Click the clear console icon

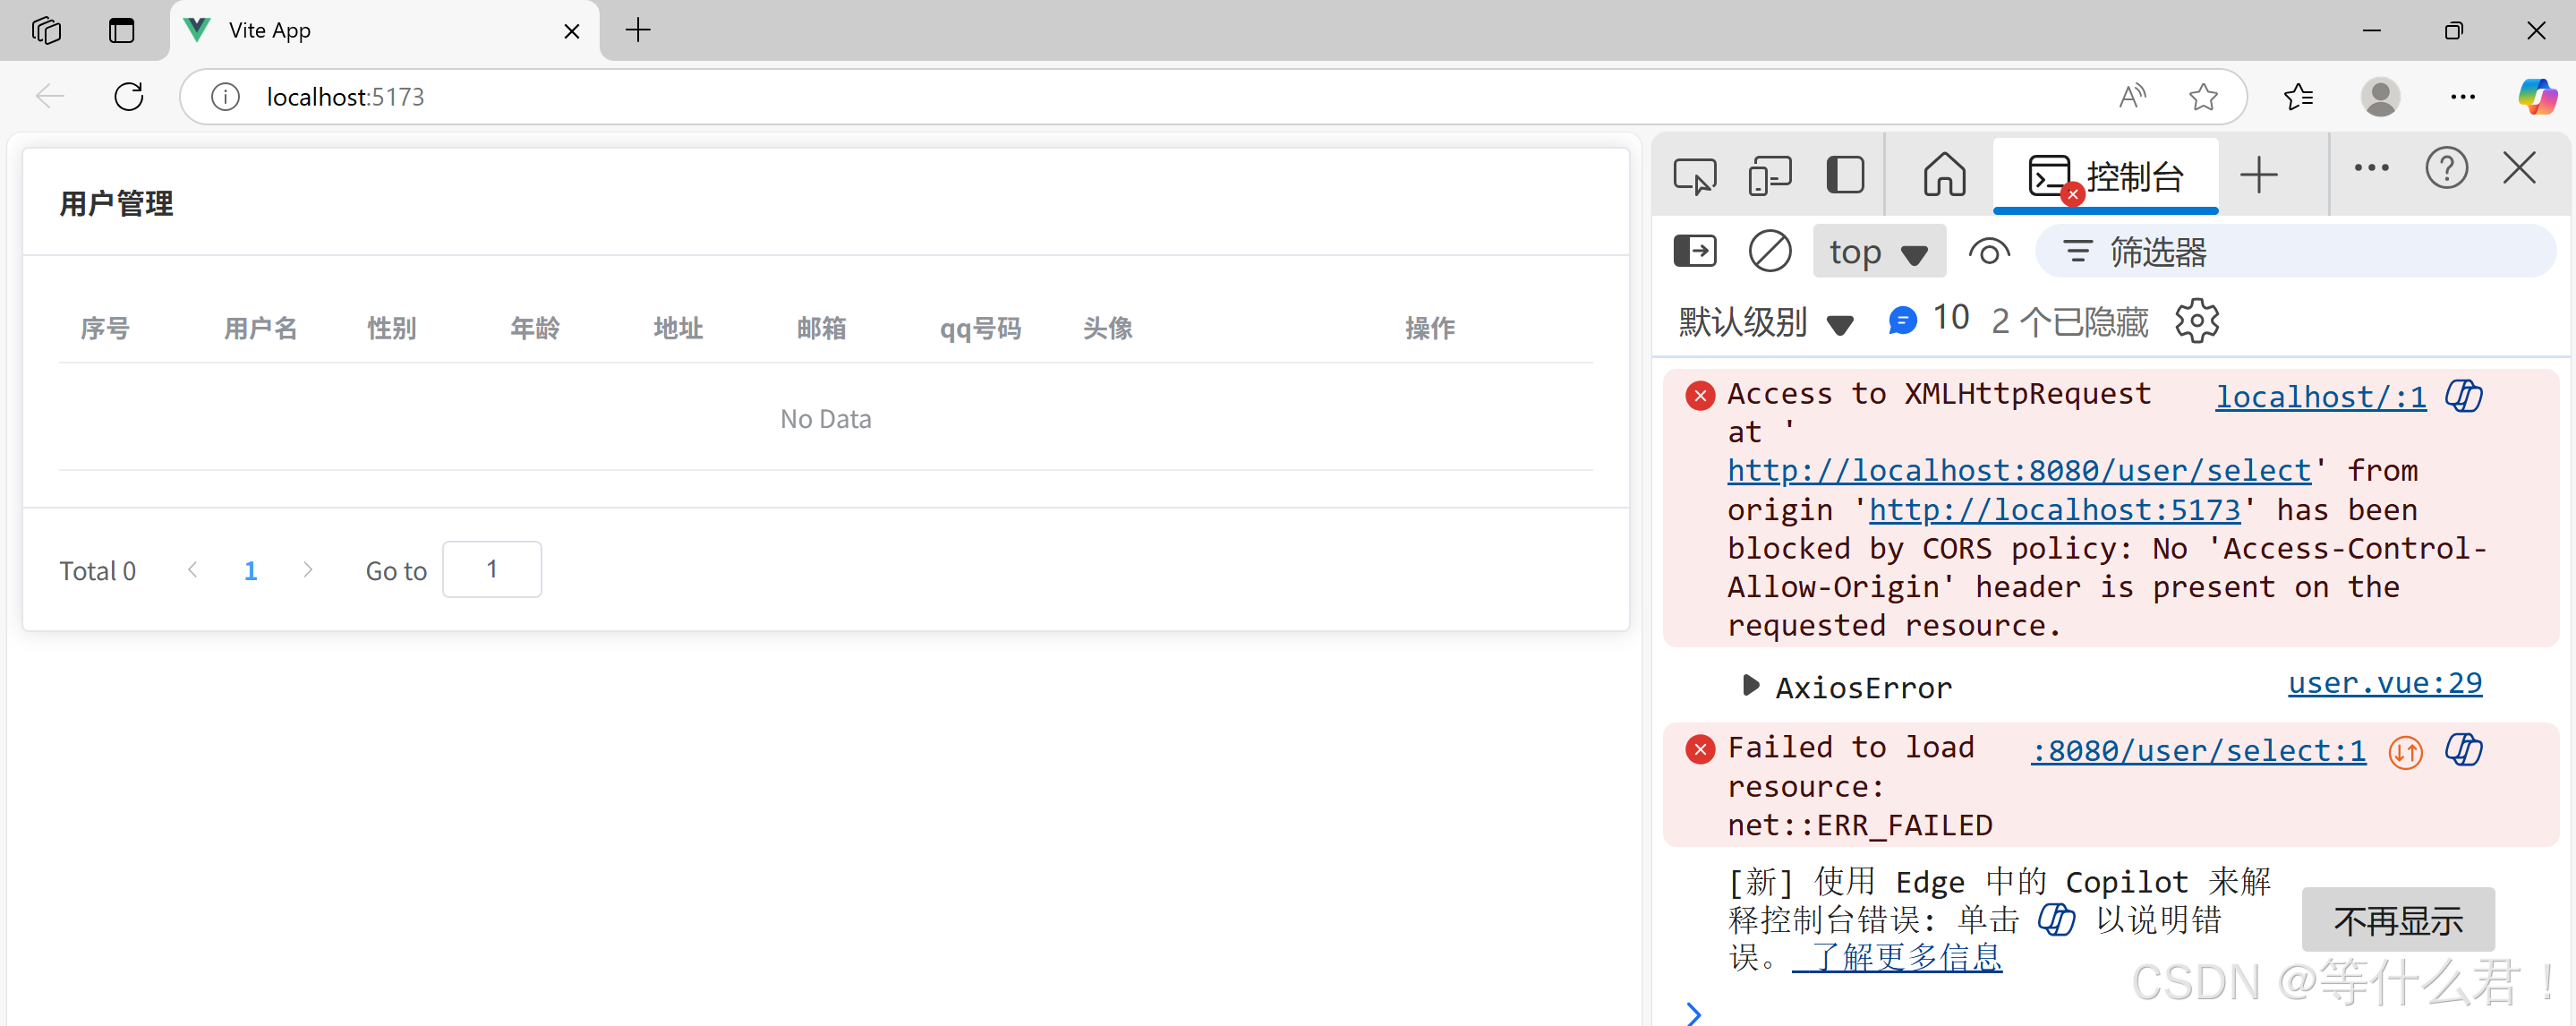coord(1769,251)
